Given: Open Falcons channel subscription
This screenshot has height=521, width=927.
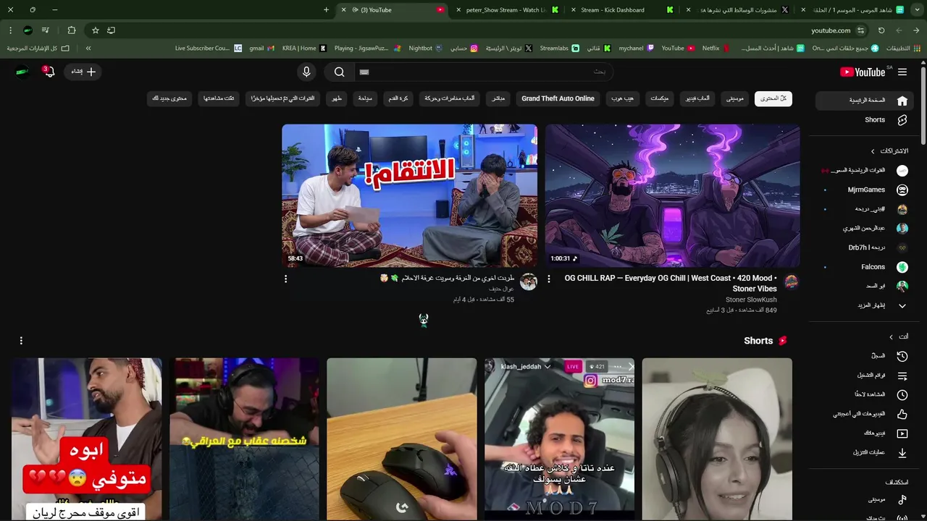Looking at the screenshot, I should click(x=863, y=267).
